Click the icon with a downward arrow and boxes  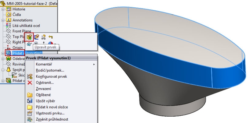pyautogui.click(x=43, y=37)
